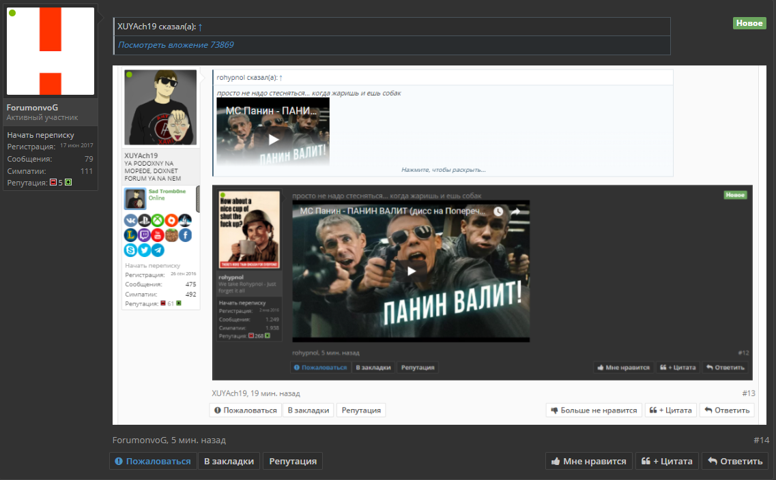Raise XUYAch19's reputation with green plus
Screen dimensions: 776x480
click(x=179, y=303)
